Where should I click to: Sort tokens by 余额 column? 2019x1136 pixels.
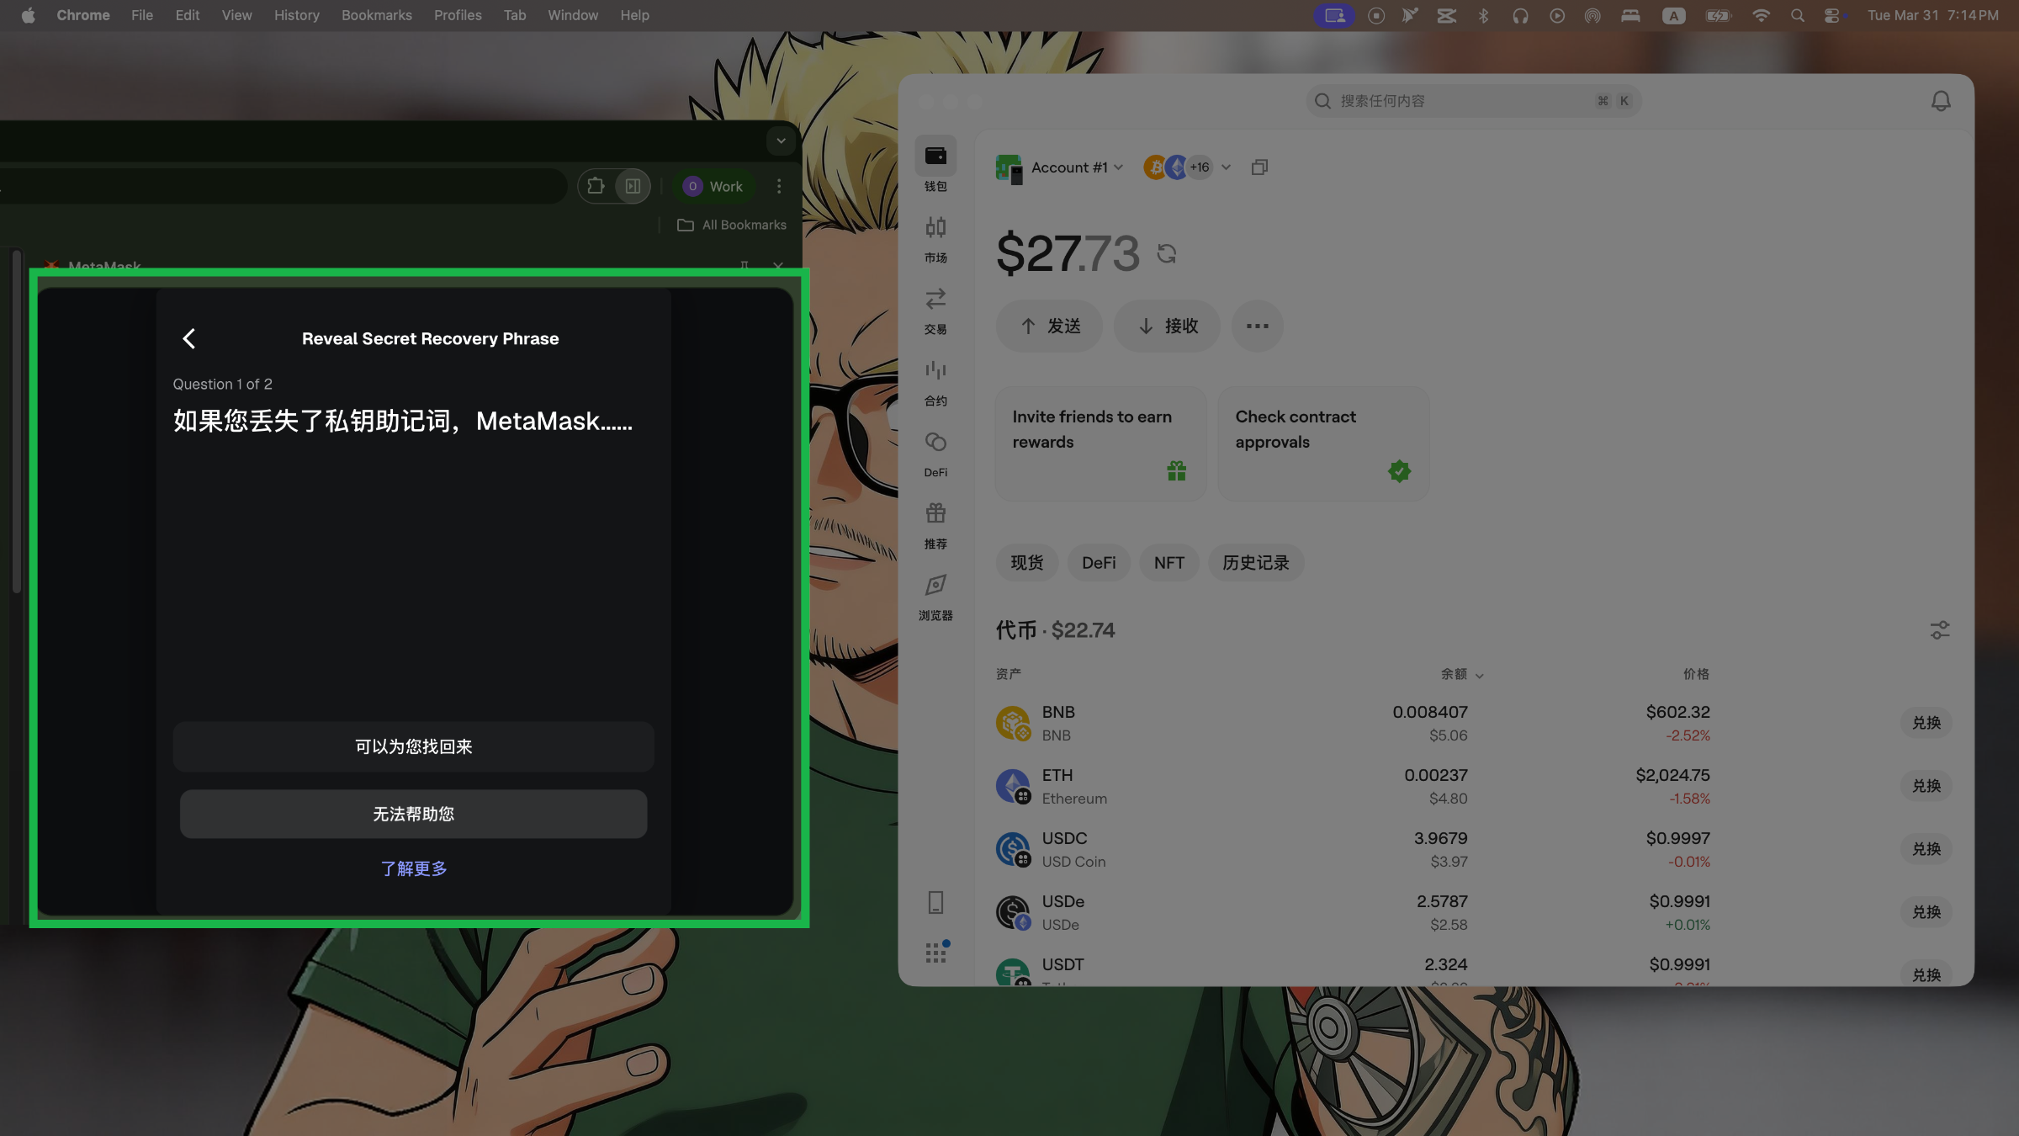click(x=1461, y=674)
